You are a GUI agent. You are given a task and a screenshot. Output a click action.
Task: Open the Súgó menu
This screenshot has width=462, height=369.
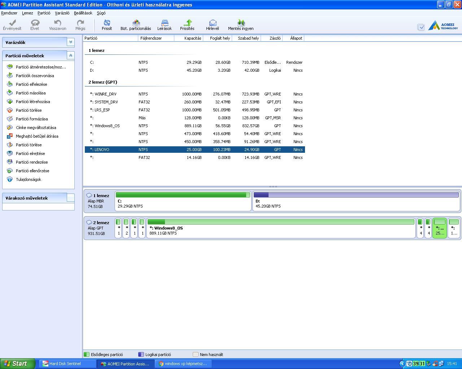tap(101, 13)
